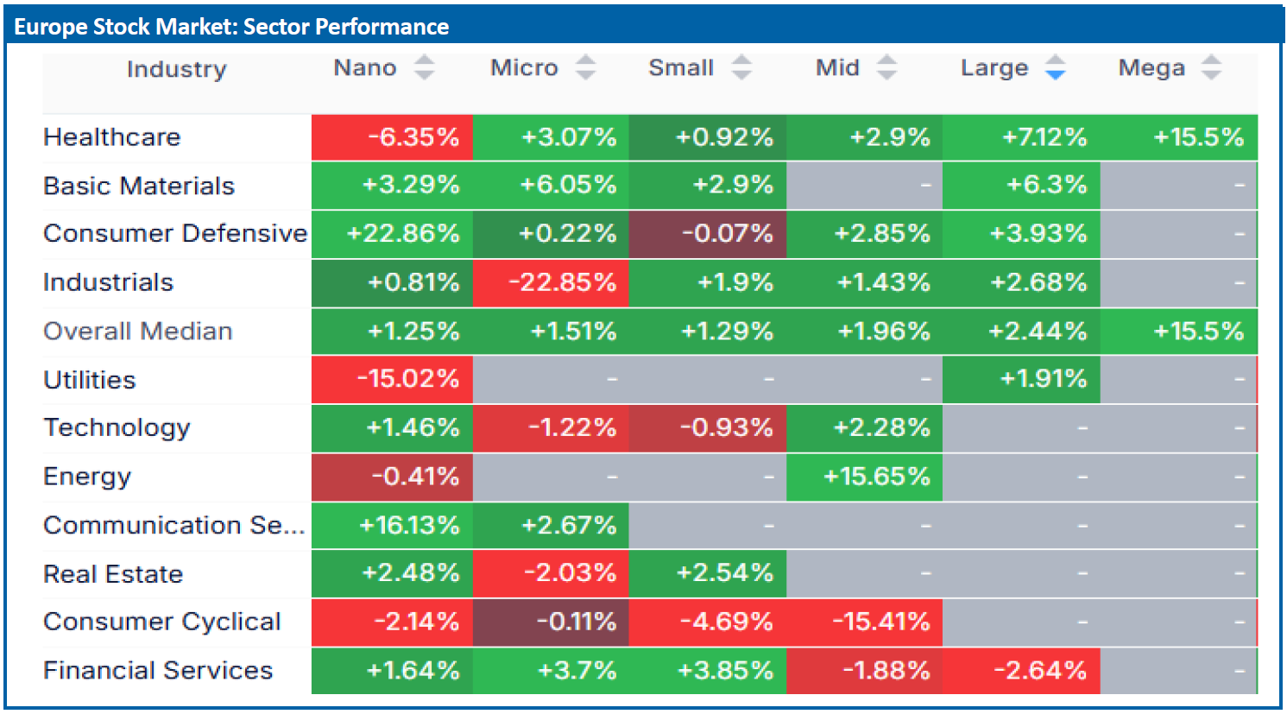
Task: Click the active Large sort arrow
Action: (x=1055, y=67)
